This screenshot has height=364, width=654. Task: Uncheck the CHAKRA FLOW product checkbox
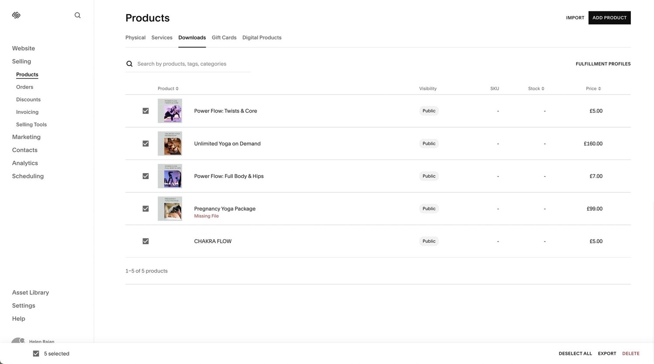click(145, 241)
